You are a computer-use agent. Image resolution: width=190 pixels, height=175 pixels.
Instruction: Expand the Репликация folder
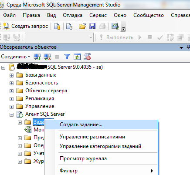(11, 99)
